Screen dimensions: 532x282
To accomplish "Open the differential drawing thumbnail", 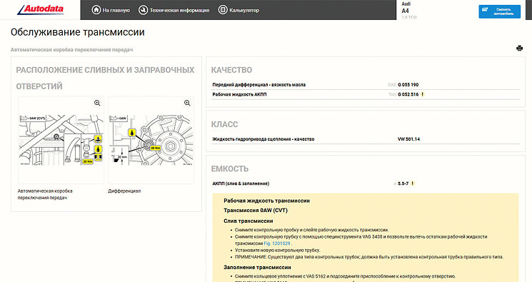I will pos(151,140).
